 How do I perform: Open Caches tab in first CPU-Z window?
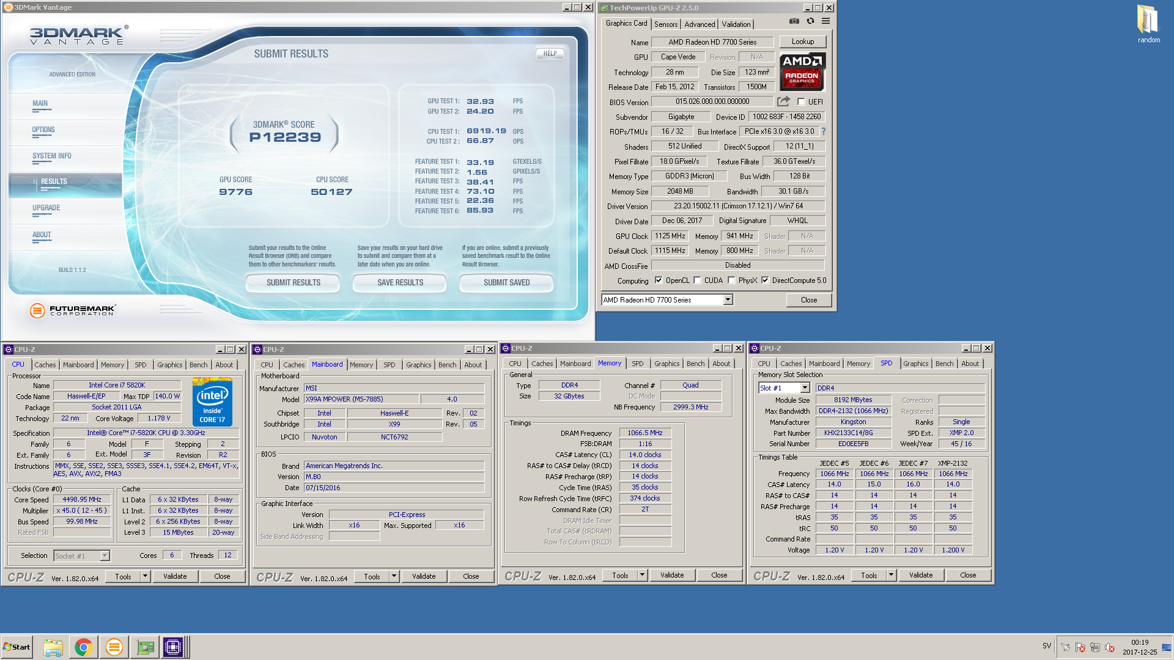click(45, 365)
